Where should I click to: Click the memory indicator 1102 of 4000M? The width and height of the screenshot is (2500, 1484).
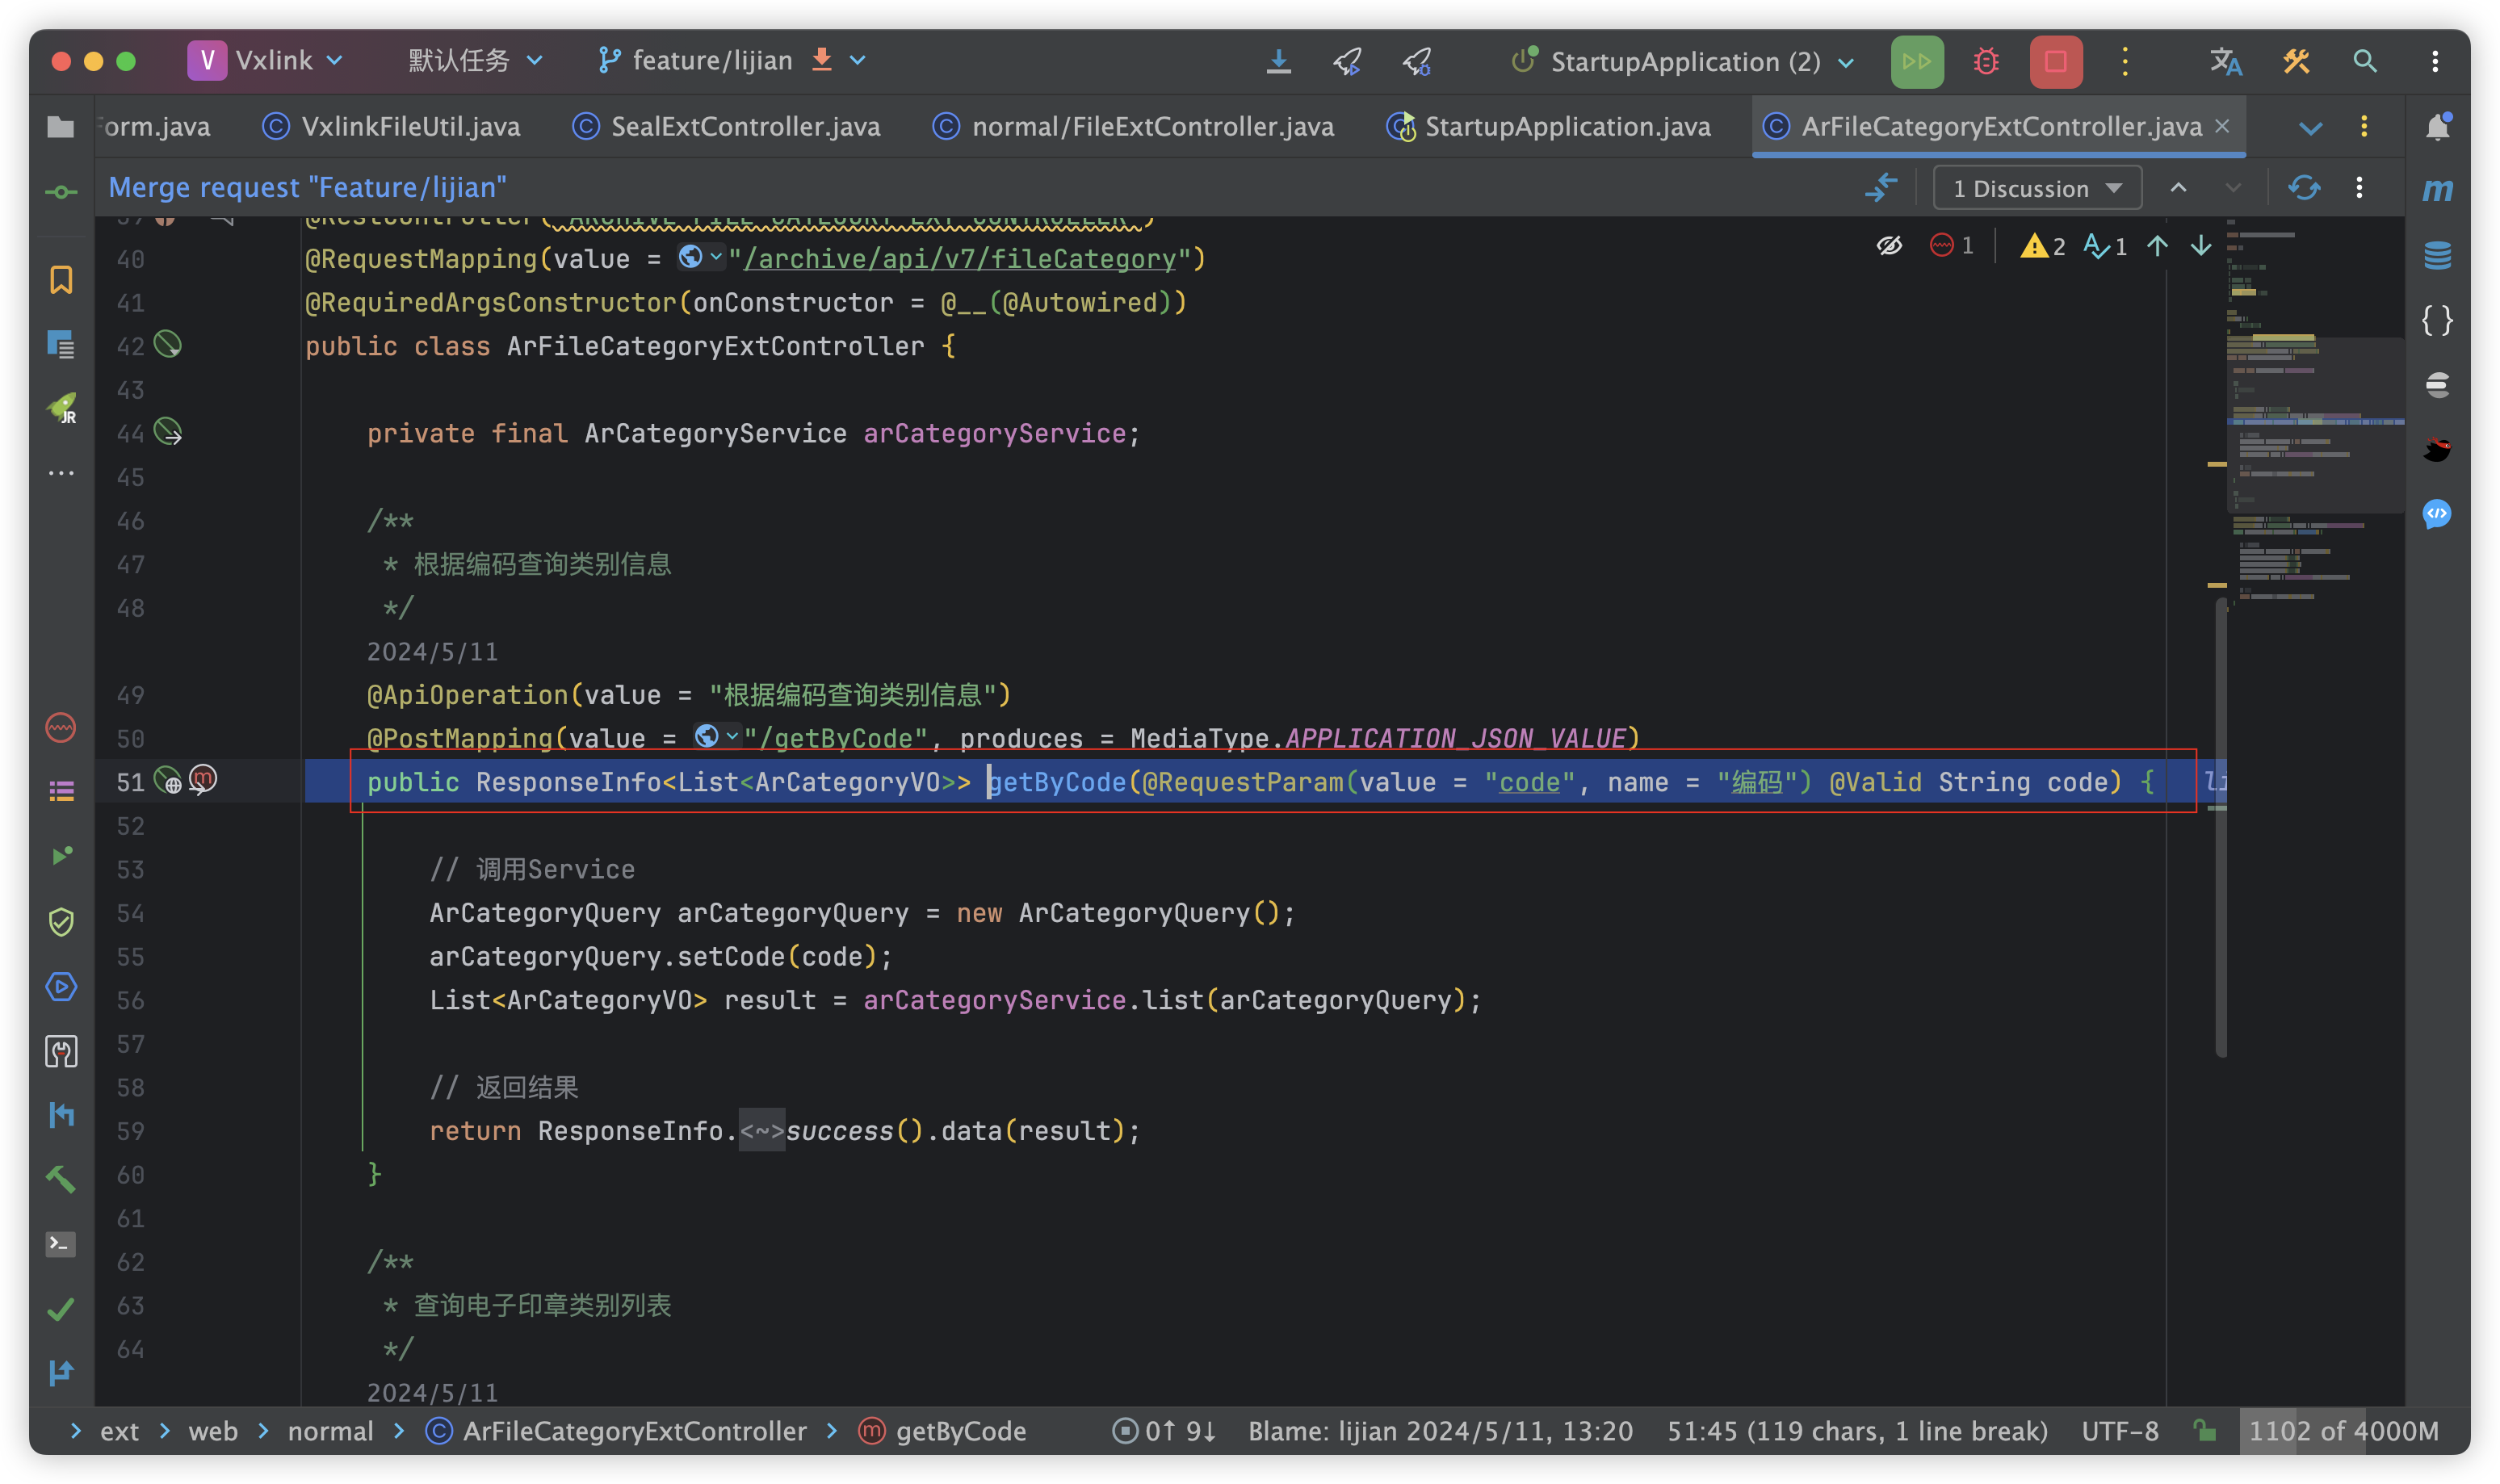2343,1431
